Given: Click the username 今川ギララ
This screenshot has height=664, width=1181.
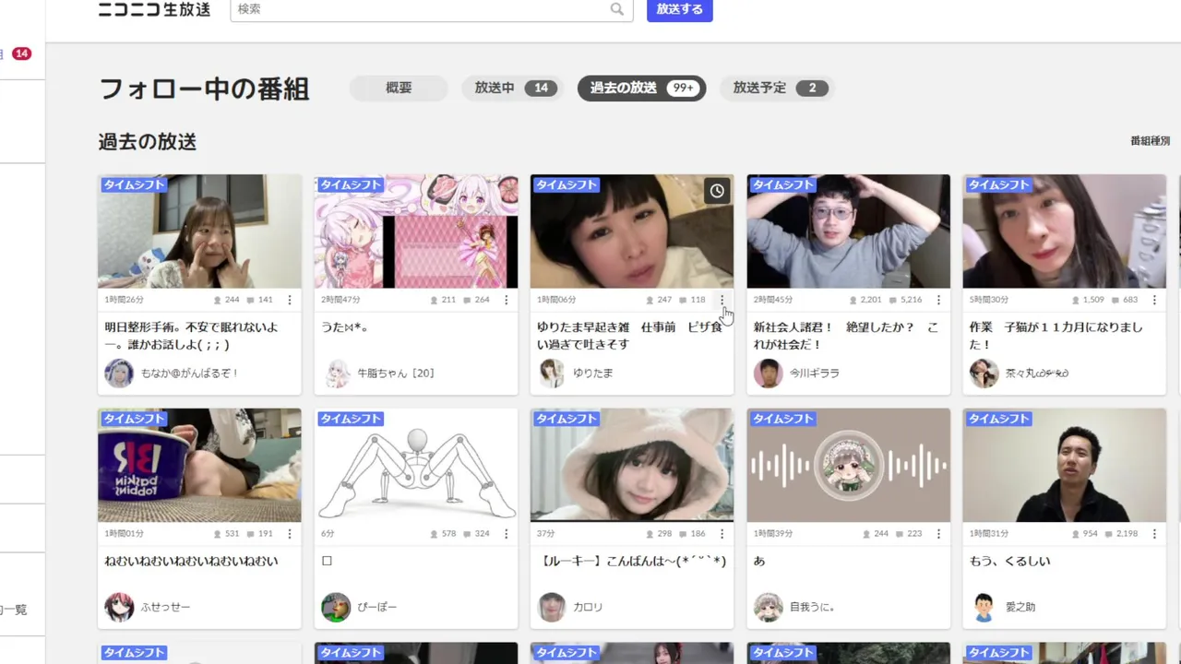Looking at the screenshot, I should point(815,373).
